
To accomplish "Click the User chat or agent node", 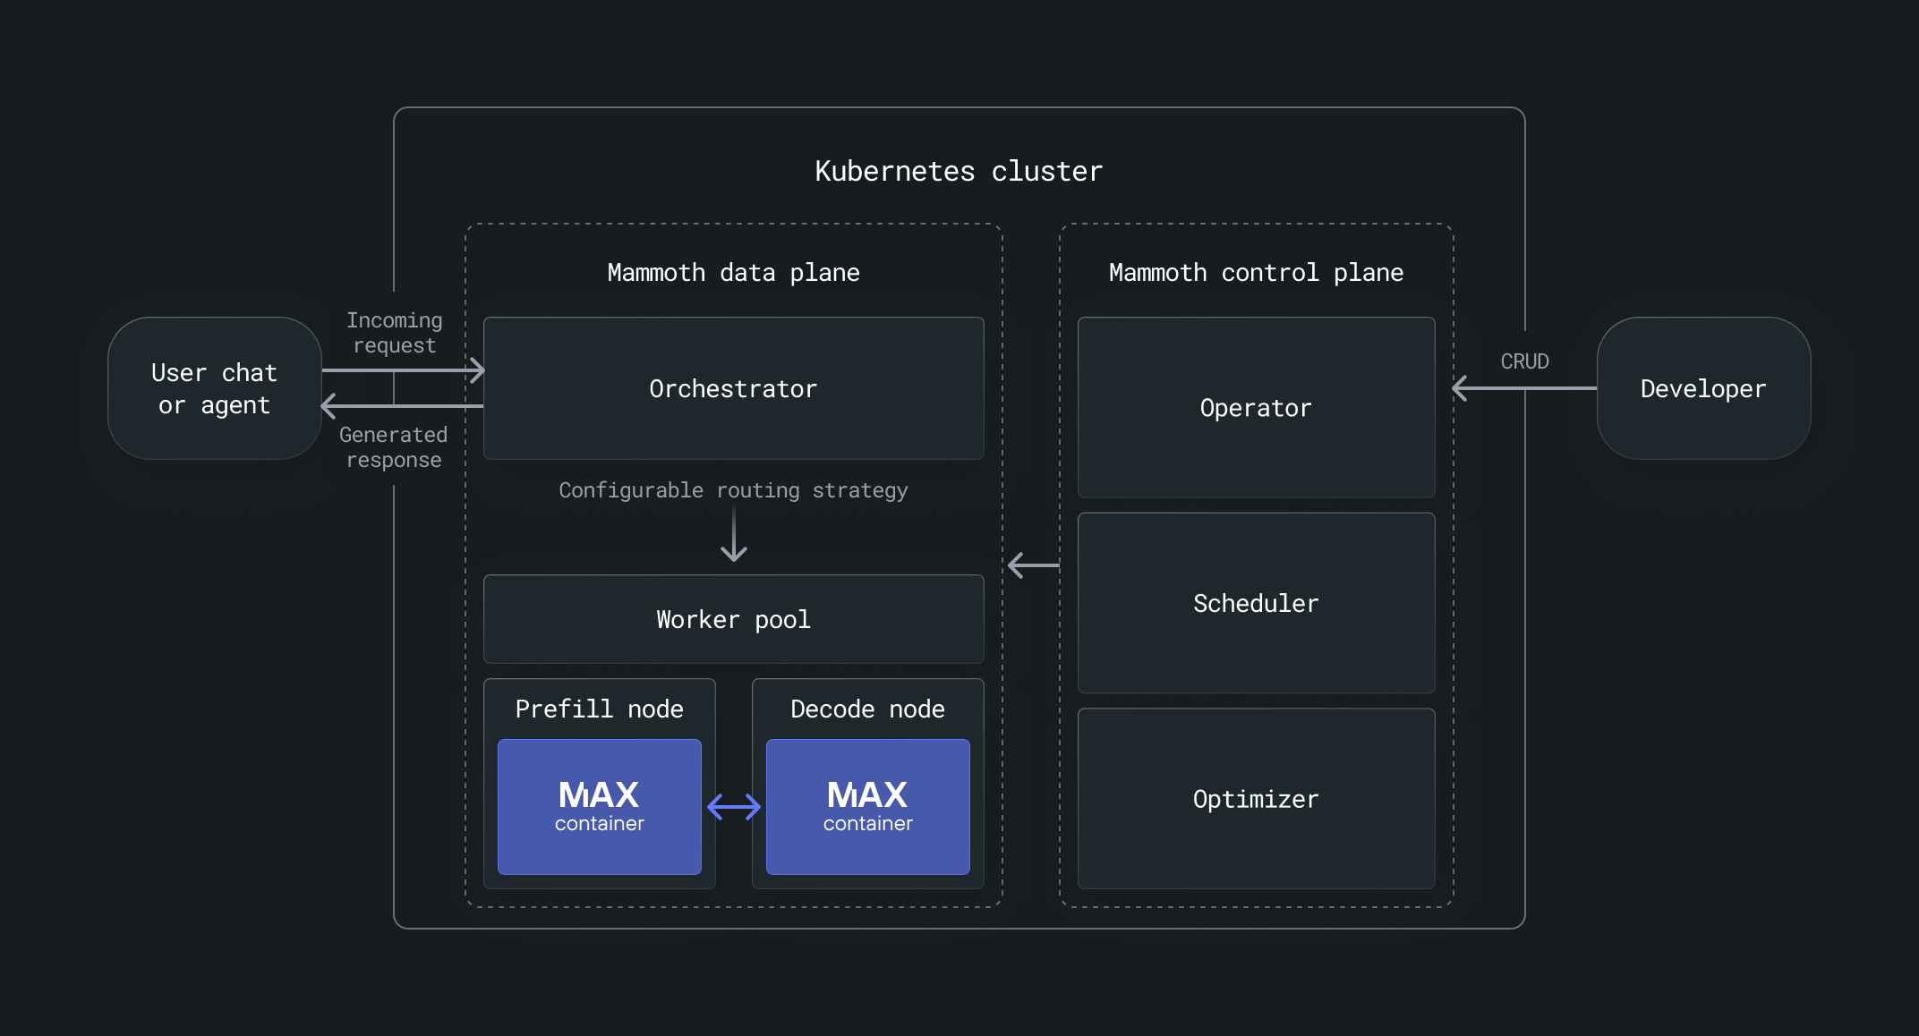I will (215, 388).
